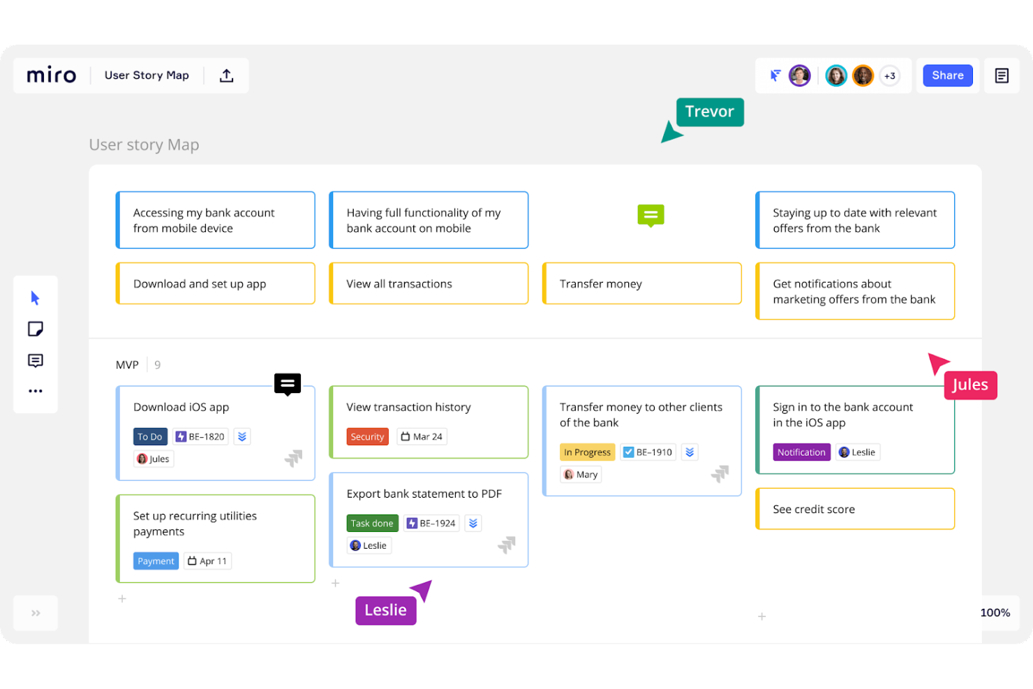Screen dimensions: 1033x689
Task: Open the green comment marker
Action: click(x=651, y=215)
